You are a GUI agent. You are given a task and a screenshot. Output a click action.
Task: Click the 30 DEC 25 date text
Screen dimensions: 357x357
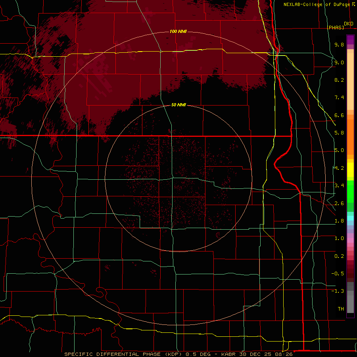click(255, 354)
